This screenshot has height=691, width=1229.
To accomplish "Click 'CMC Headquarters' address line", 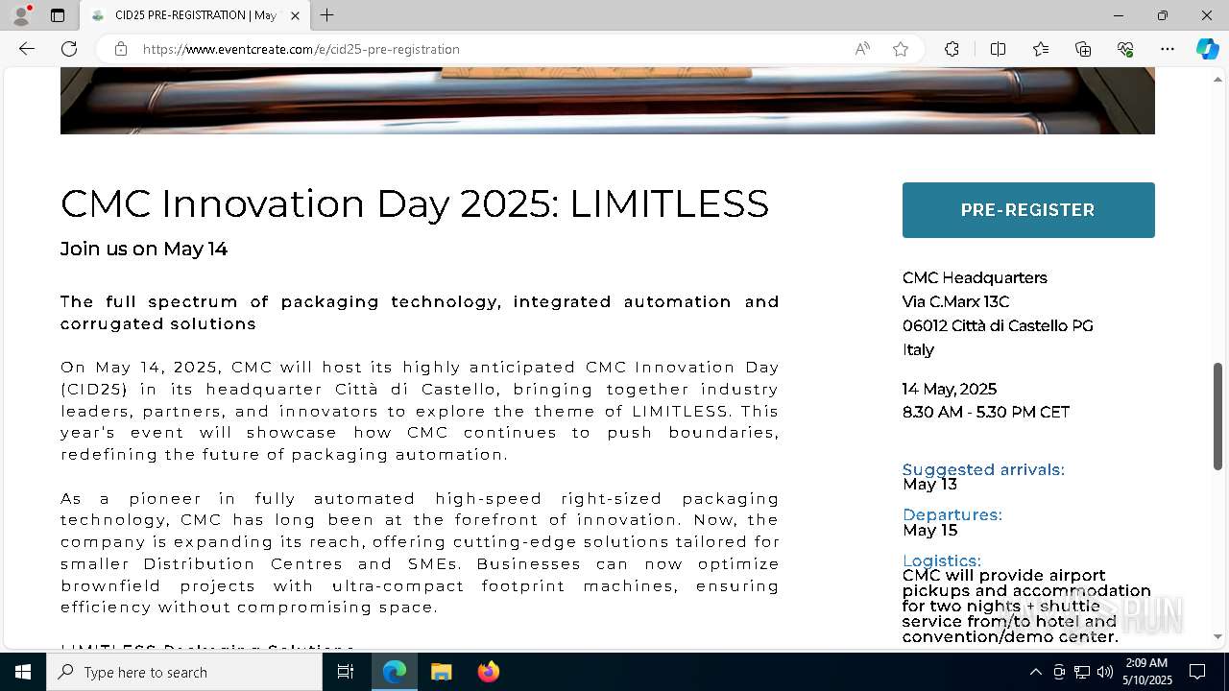I will [x=975, y=277].
